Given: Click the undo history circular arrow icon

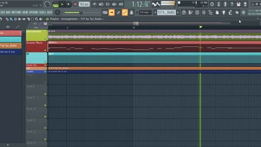Looking at the screenshot, I should click(212, 4).
